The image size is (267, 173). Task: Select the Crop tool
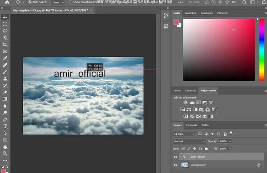click(5, 44)
